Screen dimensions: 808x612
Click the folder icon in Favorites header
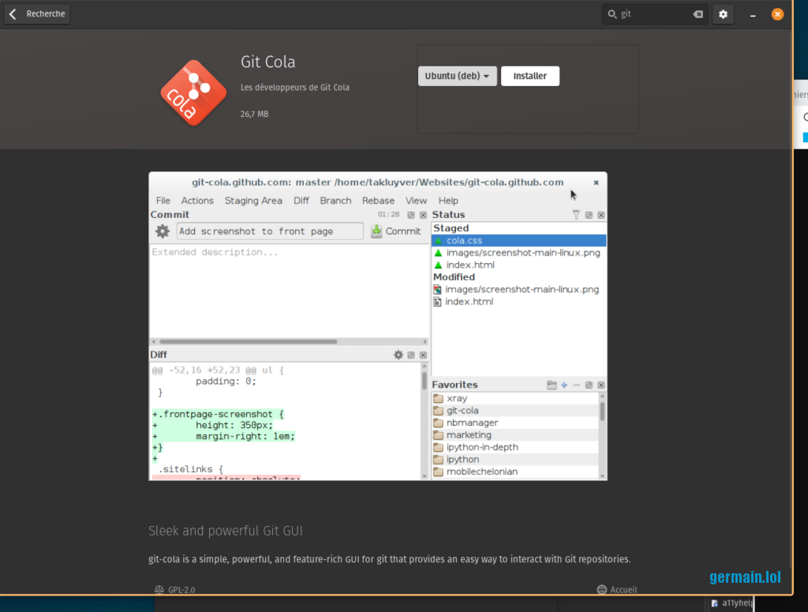click(x=552, y=385)
